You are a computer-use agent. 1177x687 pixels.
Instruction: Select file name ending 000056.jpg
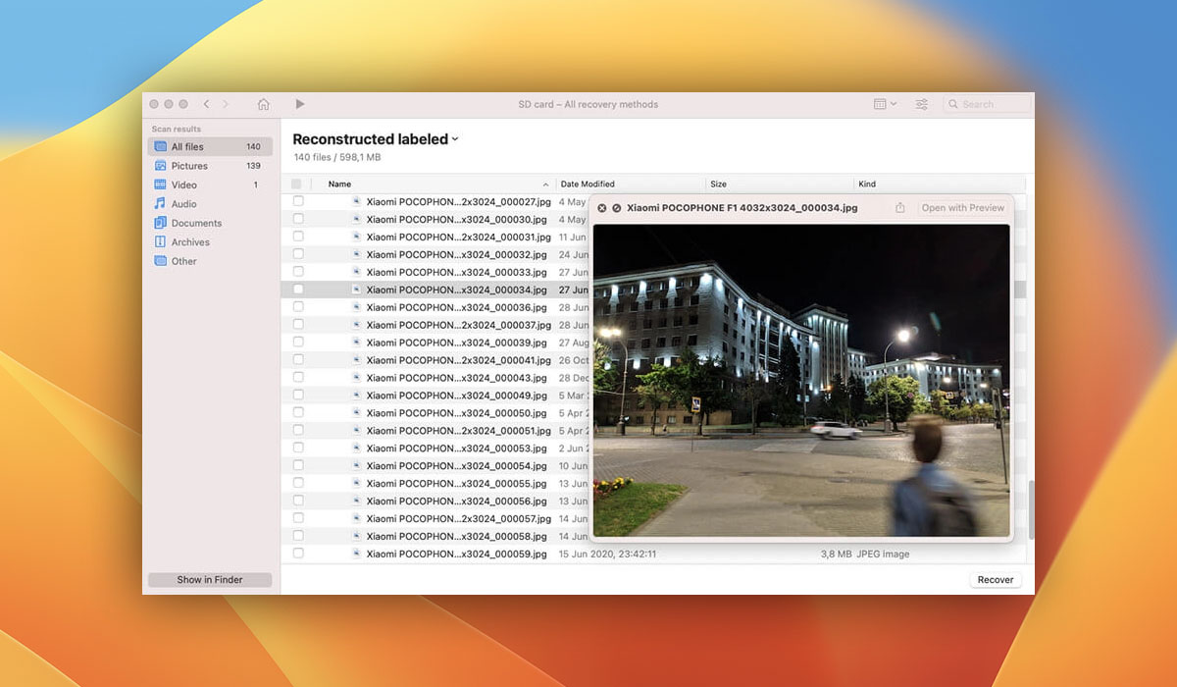click(456, 502)
